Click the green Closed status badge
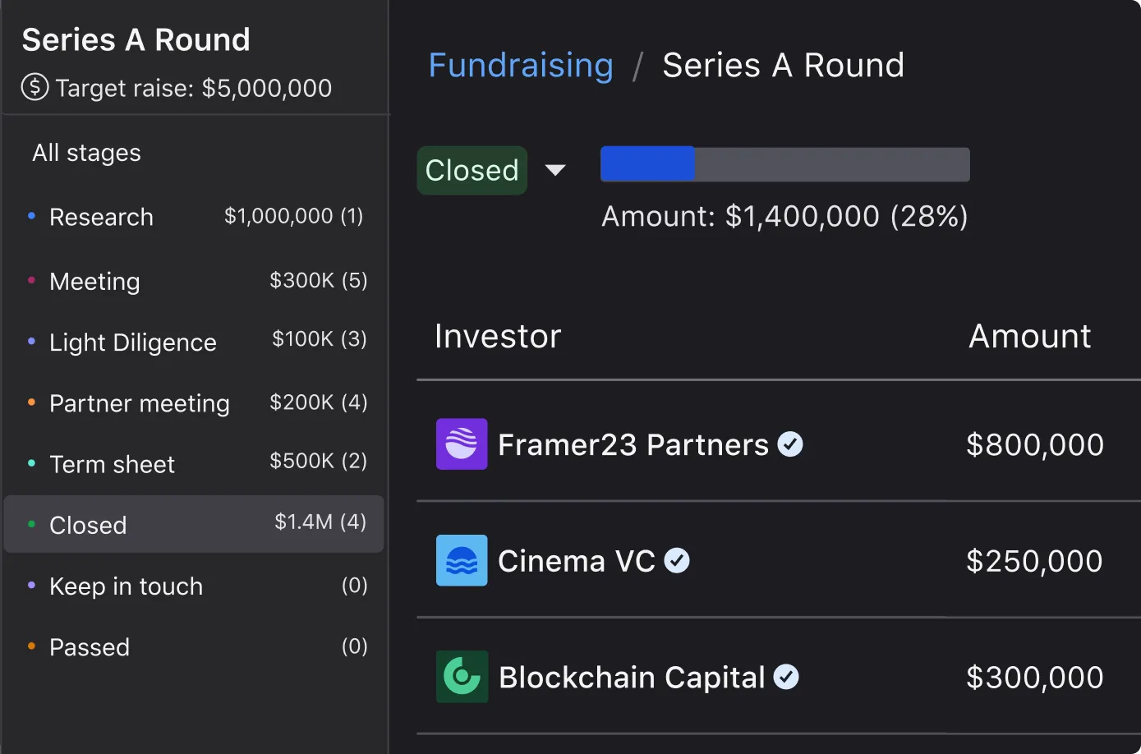 [x=472, y=170]
